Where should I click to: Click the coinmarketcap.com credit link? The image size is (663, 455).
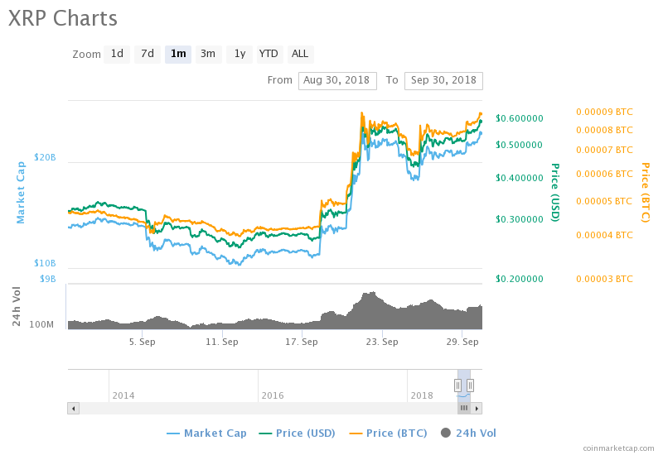coord(618,448)
